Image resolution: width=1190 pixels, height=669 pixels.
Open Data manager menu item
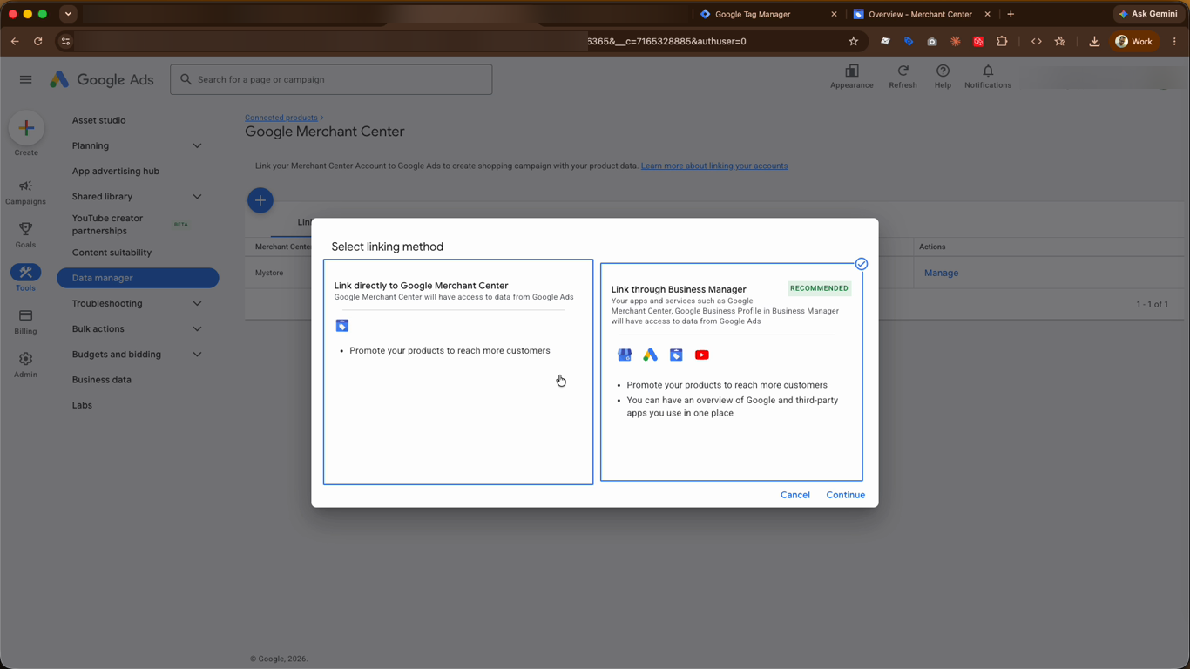[138, 278]
